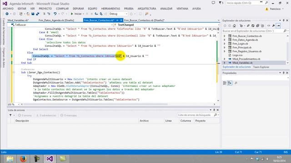
Task: Expand Mod_Procedimientos.vb tree node
Action: click(225, 59)
